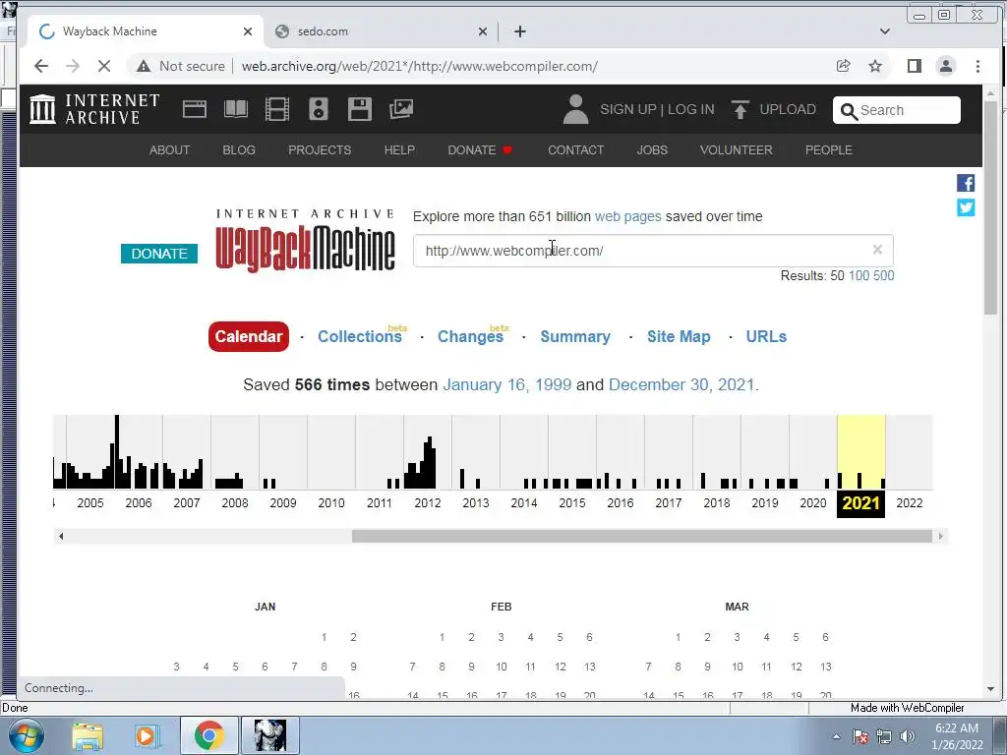Screen dimensions: 1007x755
Task: Click the LOG IN link
Action: [x=691, y=109]
